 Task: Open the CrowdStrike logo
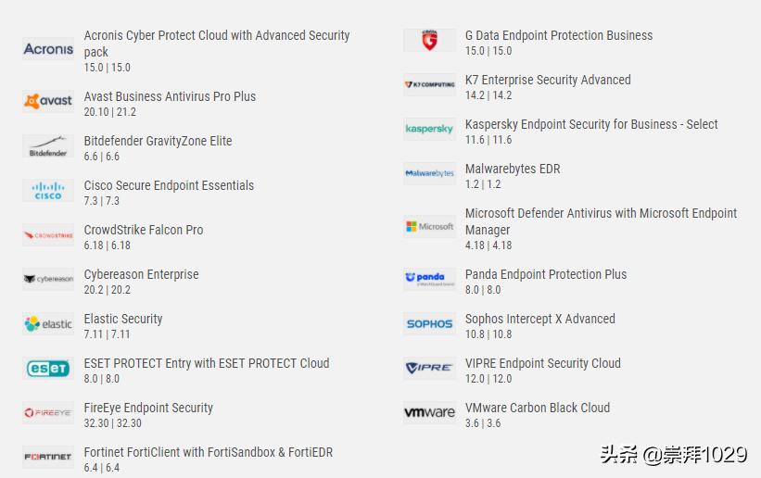point(48,235)
